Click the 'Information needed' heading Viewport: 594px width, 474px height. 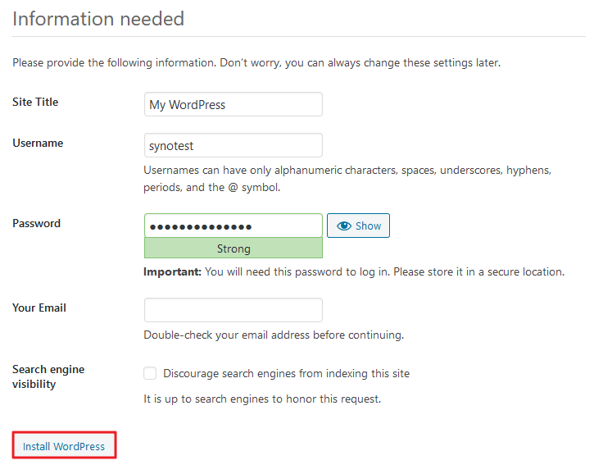click(x=98, y=18)
